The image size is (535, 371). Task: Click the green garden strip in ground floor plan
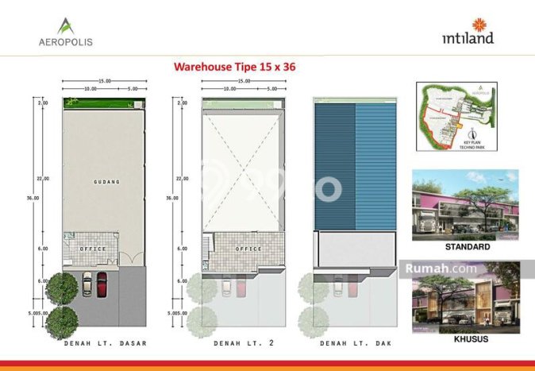pos(104,103)
